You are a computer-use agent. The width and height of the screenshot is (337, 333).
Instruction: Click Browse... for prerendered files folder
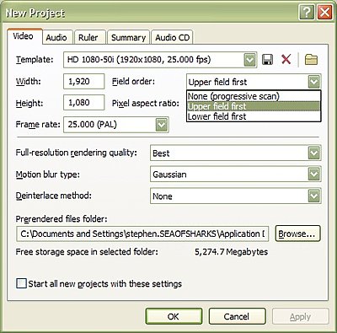click(297, 234)
